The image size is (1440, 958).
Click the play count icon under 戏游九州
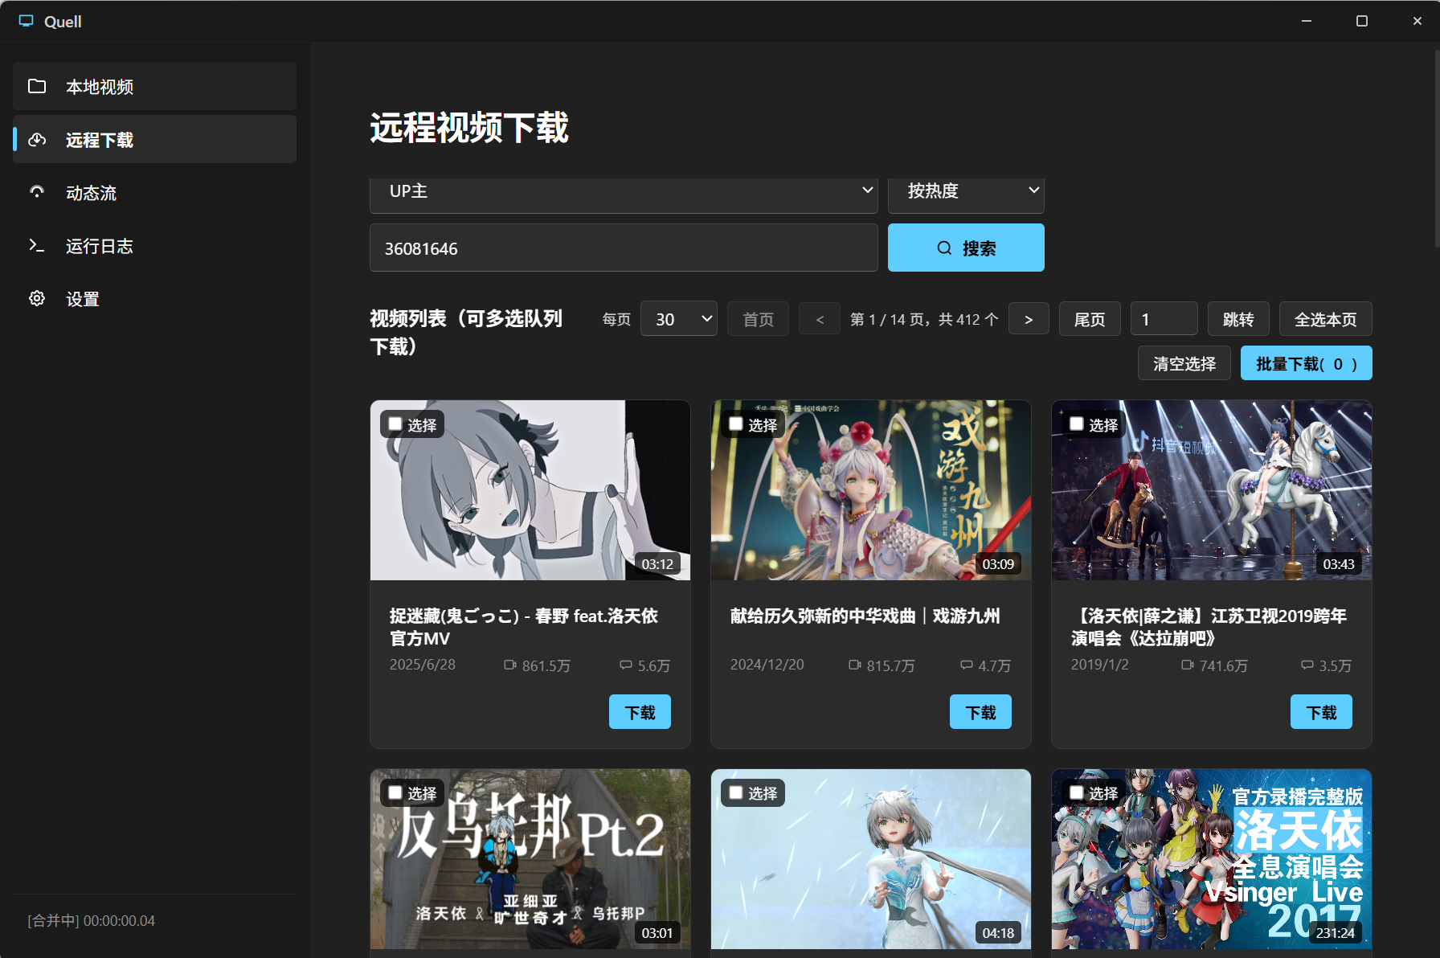[854, 665]
